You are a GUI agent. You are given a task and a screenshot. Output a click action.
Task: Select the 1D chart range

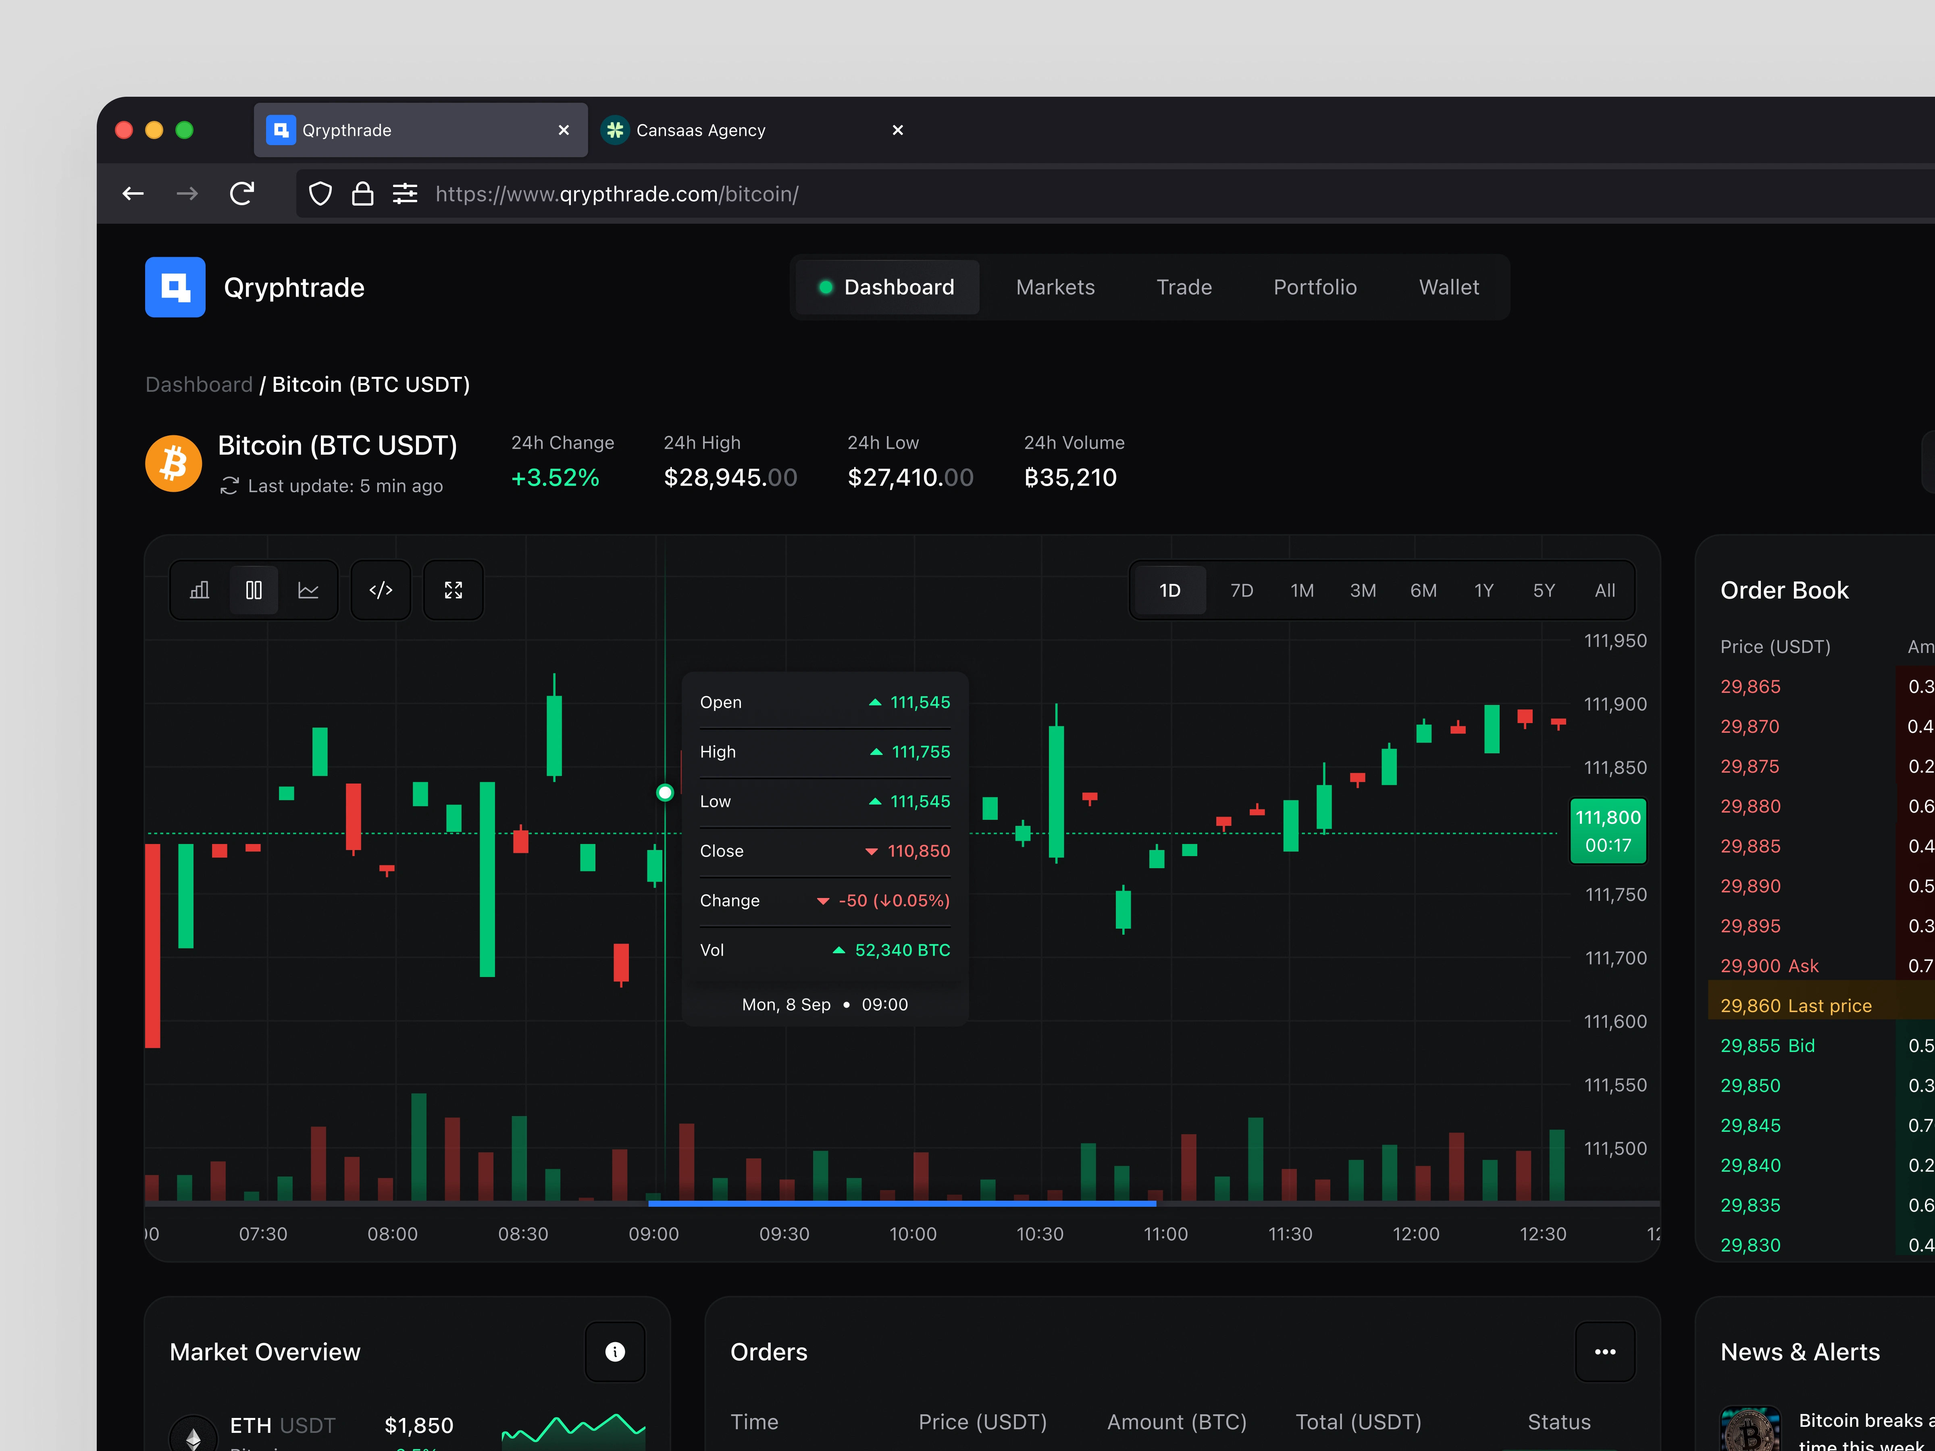pyautogui.click(x=1169, y=590)
